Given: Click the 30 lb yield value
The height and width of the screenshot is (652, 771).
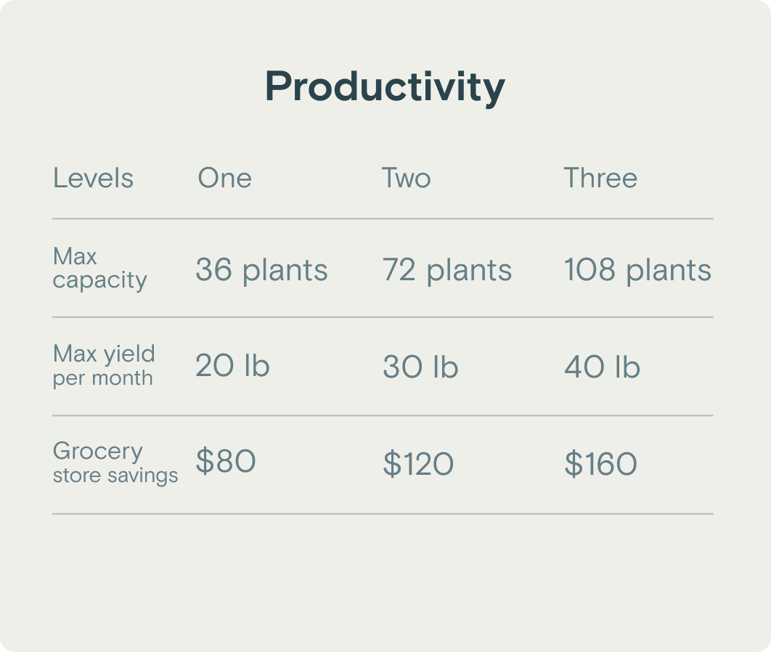Looking at the screenshot, I should click(x=420, y=367).
